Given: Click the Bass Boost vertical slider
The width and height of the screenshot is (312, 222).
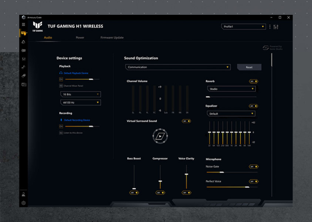Looking at the screenshot, I should click(x=134, y=177).
